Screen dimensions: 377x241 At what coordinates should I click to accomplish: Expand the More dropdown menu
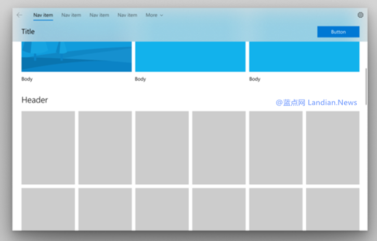tap(154, 15)
